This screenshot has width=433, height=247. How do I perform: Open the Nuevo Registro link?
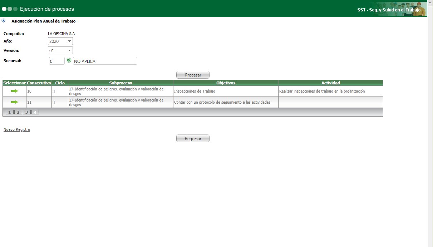[17, 129]
